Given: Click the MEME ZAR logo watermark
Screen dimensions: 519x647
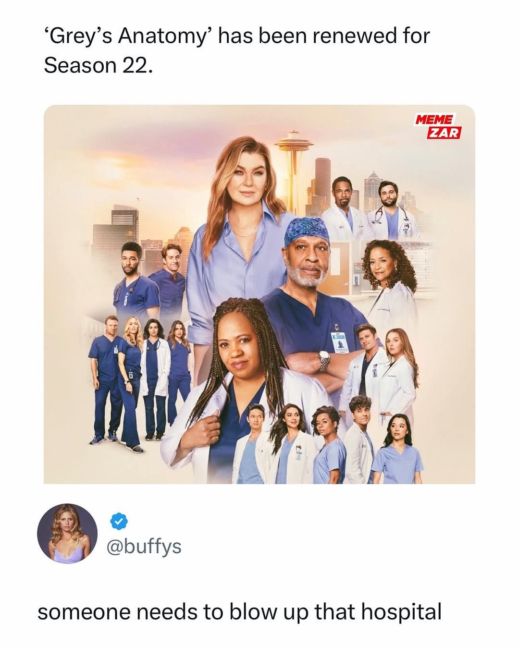Looking at the screenshot, I should click(x=438, y=126).
